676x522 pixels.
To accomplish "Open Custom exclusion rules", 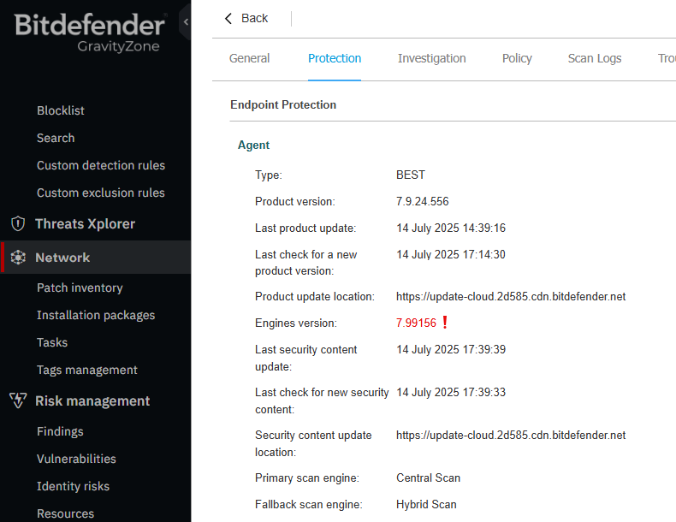I will coord(101,193).
